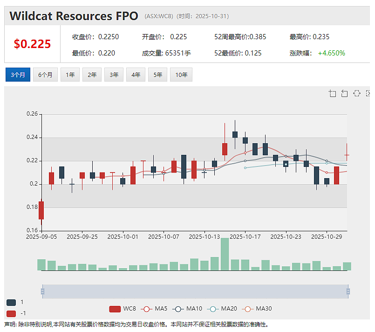375x332 pixels.
Task: Click the tallest green volume bar
Action: pos(225,254)
